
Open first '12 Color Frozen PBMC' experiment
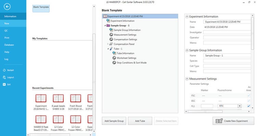point(58,123)
